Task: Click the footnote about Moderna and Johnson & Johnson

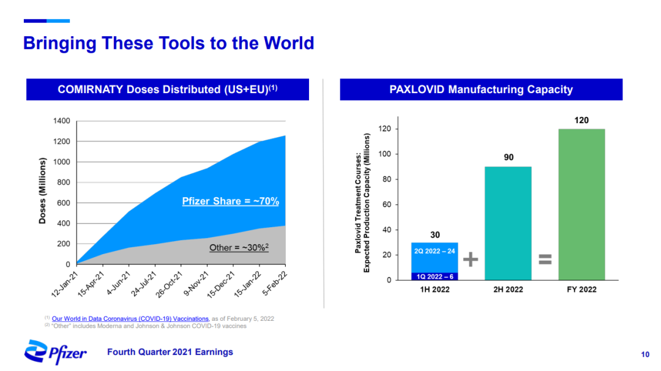Action: tap(146, 326)
